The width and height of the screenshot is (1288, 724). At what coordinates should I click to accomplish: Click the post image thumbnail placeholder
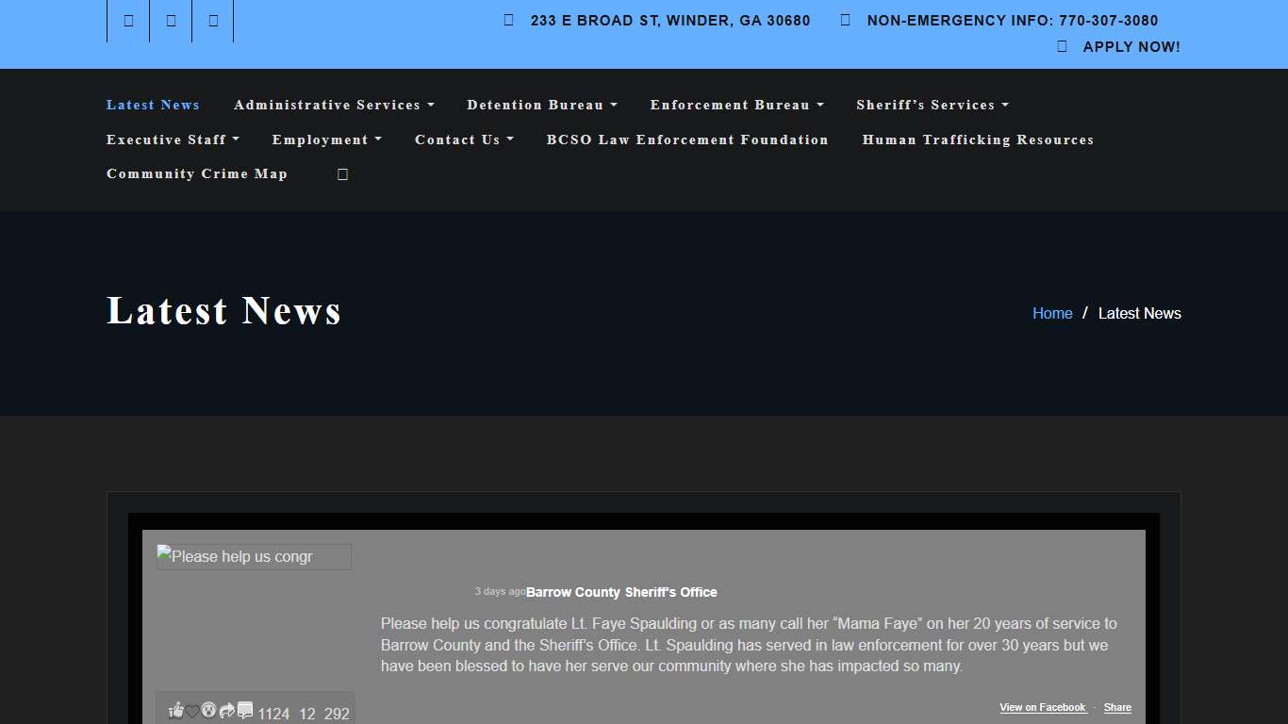[254, 557]
